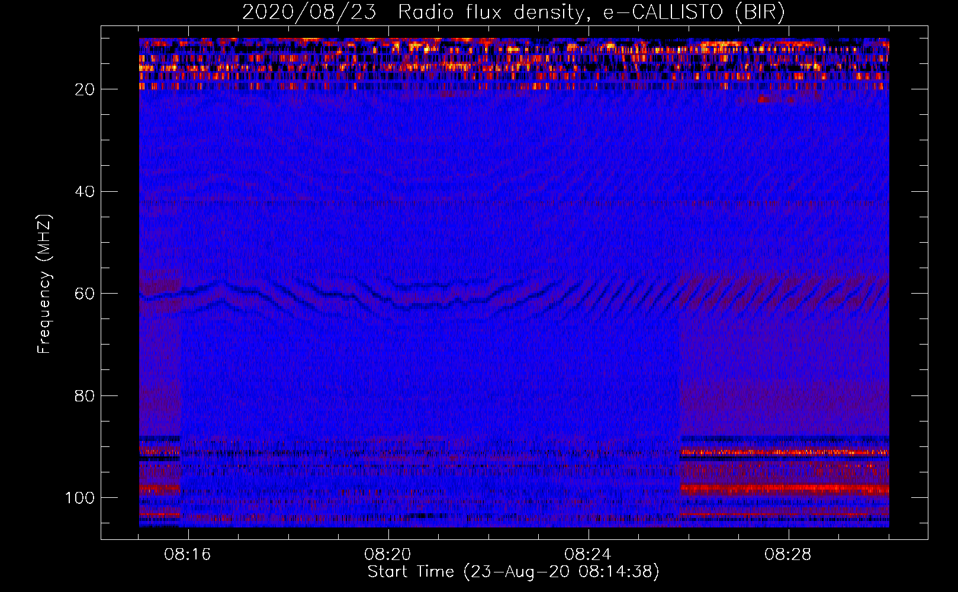Click the 80 MHz tick label
The height and width of the screenshot is (592, 958).
85,395
